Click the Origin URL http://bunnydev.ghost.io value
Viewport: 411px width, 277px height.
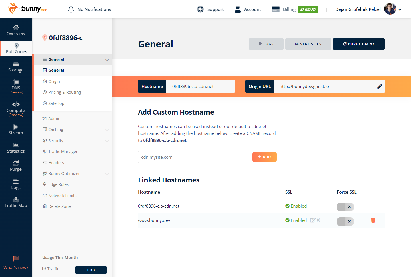tap(304, 87)
